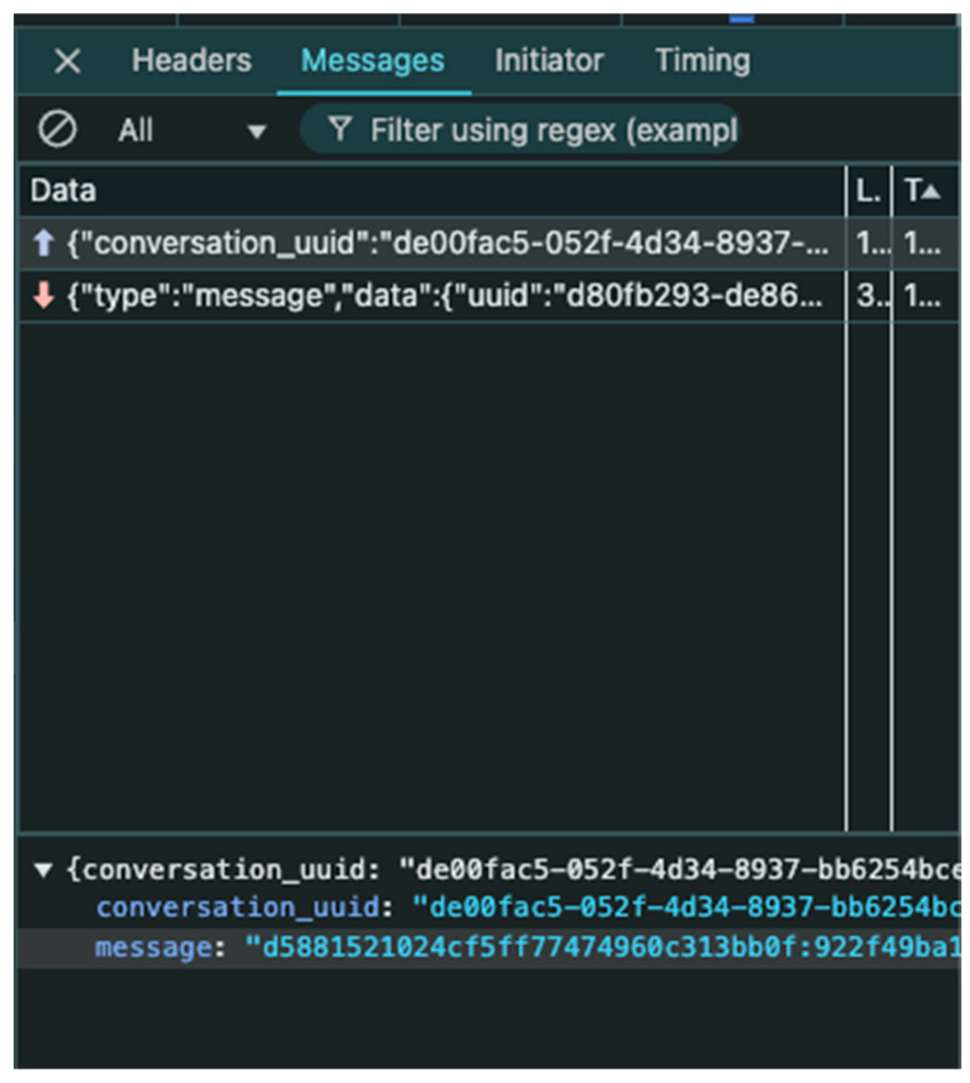
Task: Click the message hash string value
Action: 601,947
